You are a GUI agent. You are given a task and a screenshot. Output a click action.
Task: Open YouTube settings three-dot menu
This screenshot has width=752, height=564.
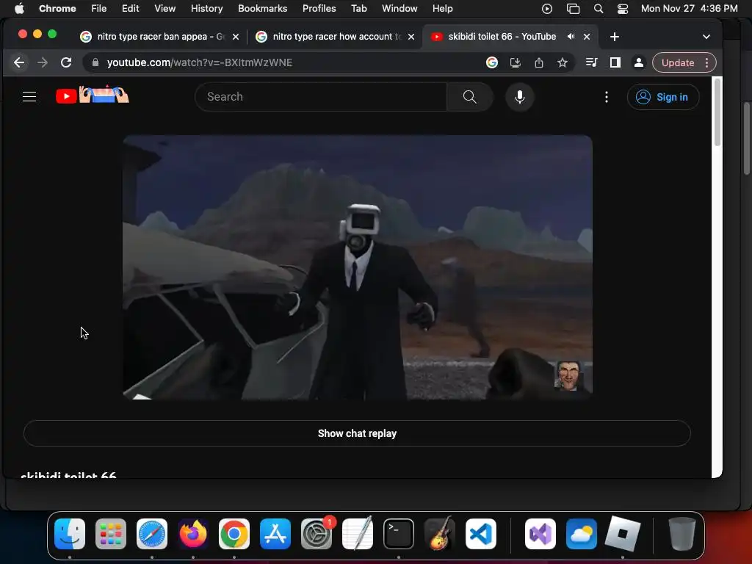coord(606,97)
